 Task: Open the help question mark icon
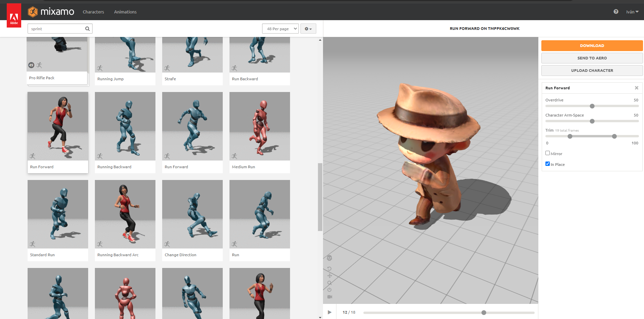[x=616, y=11]
